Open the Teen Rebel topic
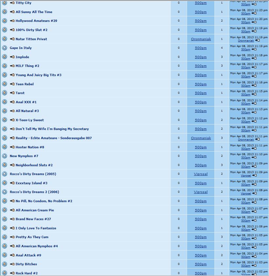Viewport: 269px width, 276px height. point(24,84)
